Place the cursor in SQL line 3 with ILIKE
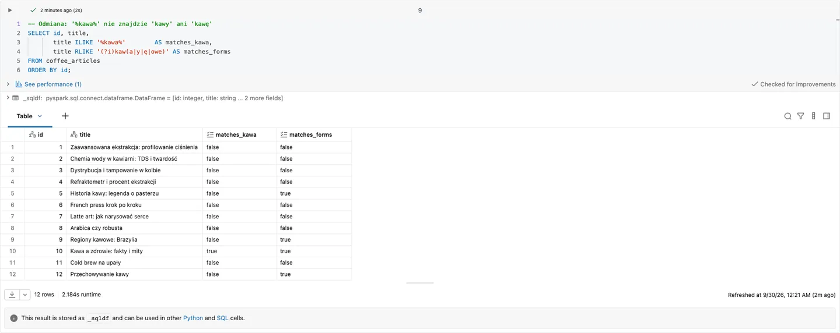 tap(133, 42)
